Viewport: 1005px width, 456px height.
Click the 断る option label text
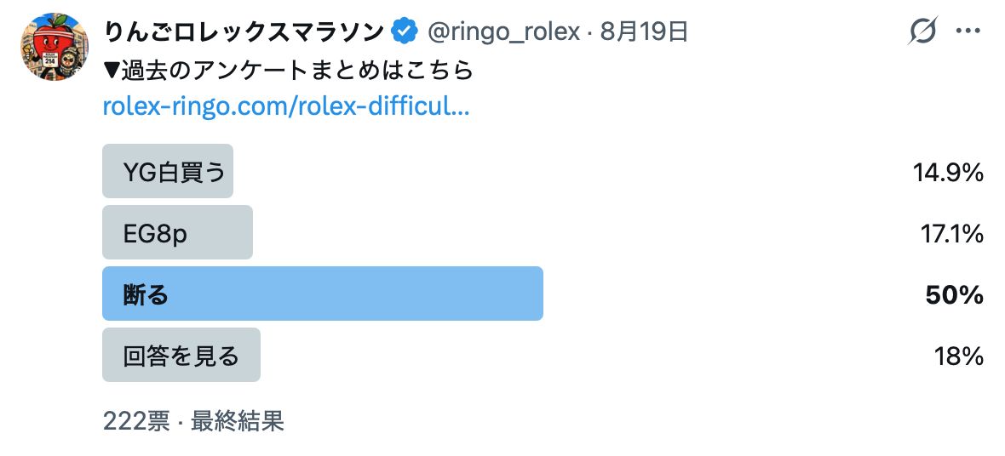click(146, 294)
